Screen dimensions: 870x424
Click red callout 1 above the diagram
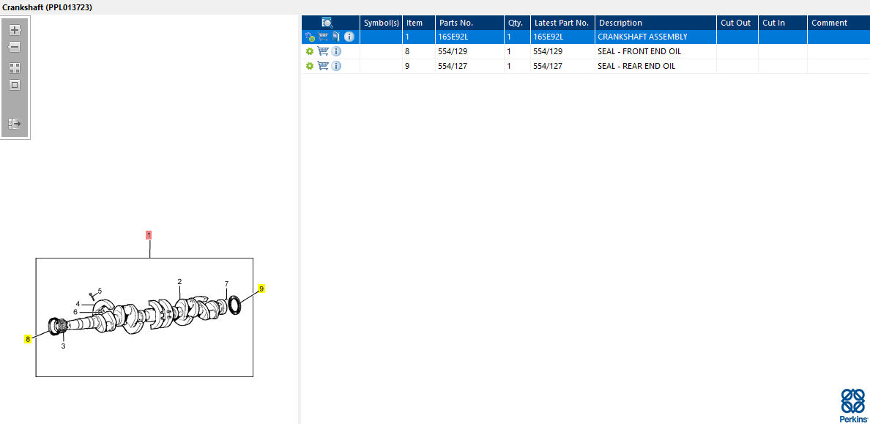tap(149, 235)
